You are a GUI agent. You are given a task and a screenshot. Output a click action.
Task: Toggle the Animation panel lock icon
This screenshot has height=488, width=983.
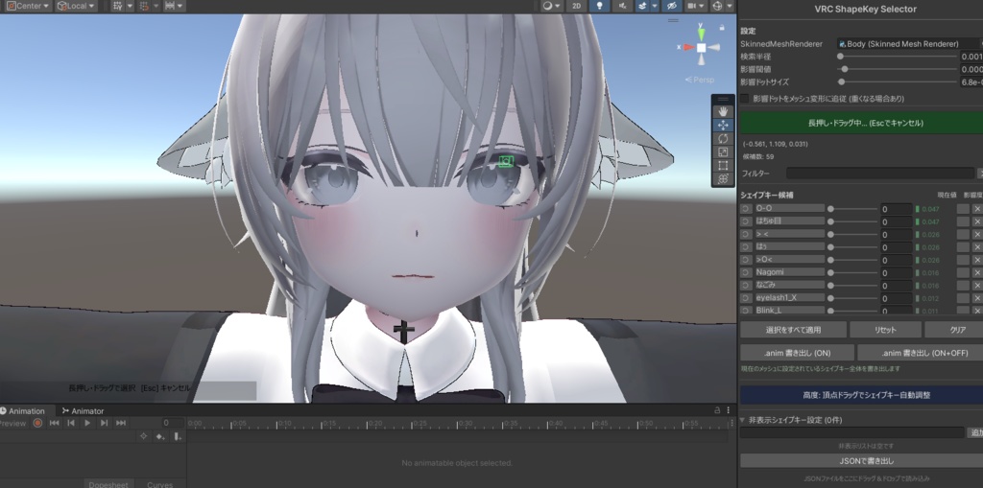pos(717,410)
